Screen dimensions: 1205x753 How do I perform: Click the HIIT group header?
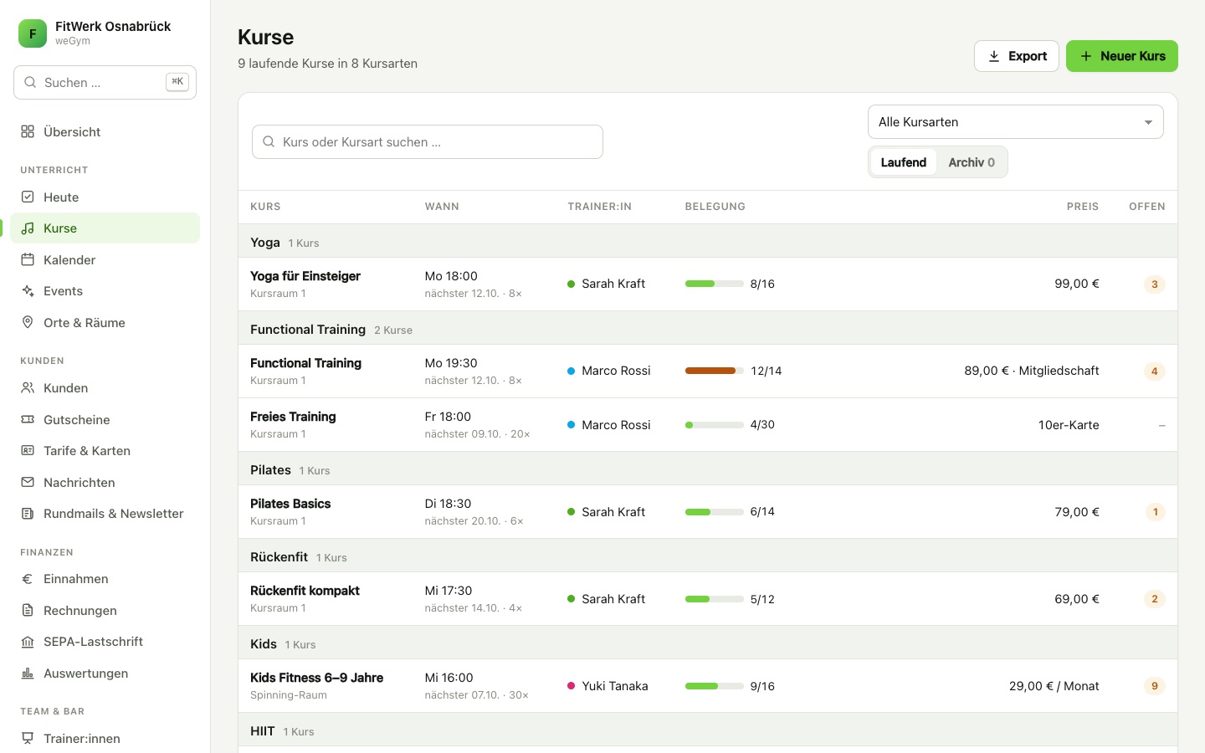(708, 731)
